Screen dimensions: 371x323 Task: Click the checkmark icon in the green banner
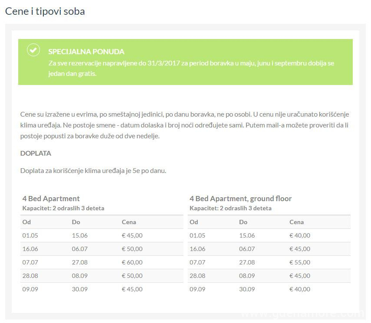coord(33,50)
